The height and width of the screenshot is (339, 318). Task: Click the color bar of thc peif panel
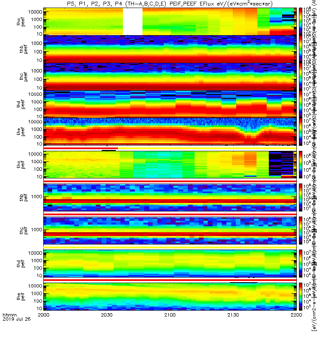coord(301,231)
